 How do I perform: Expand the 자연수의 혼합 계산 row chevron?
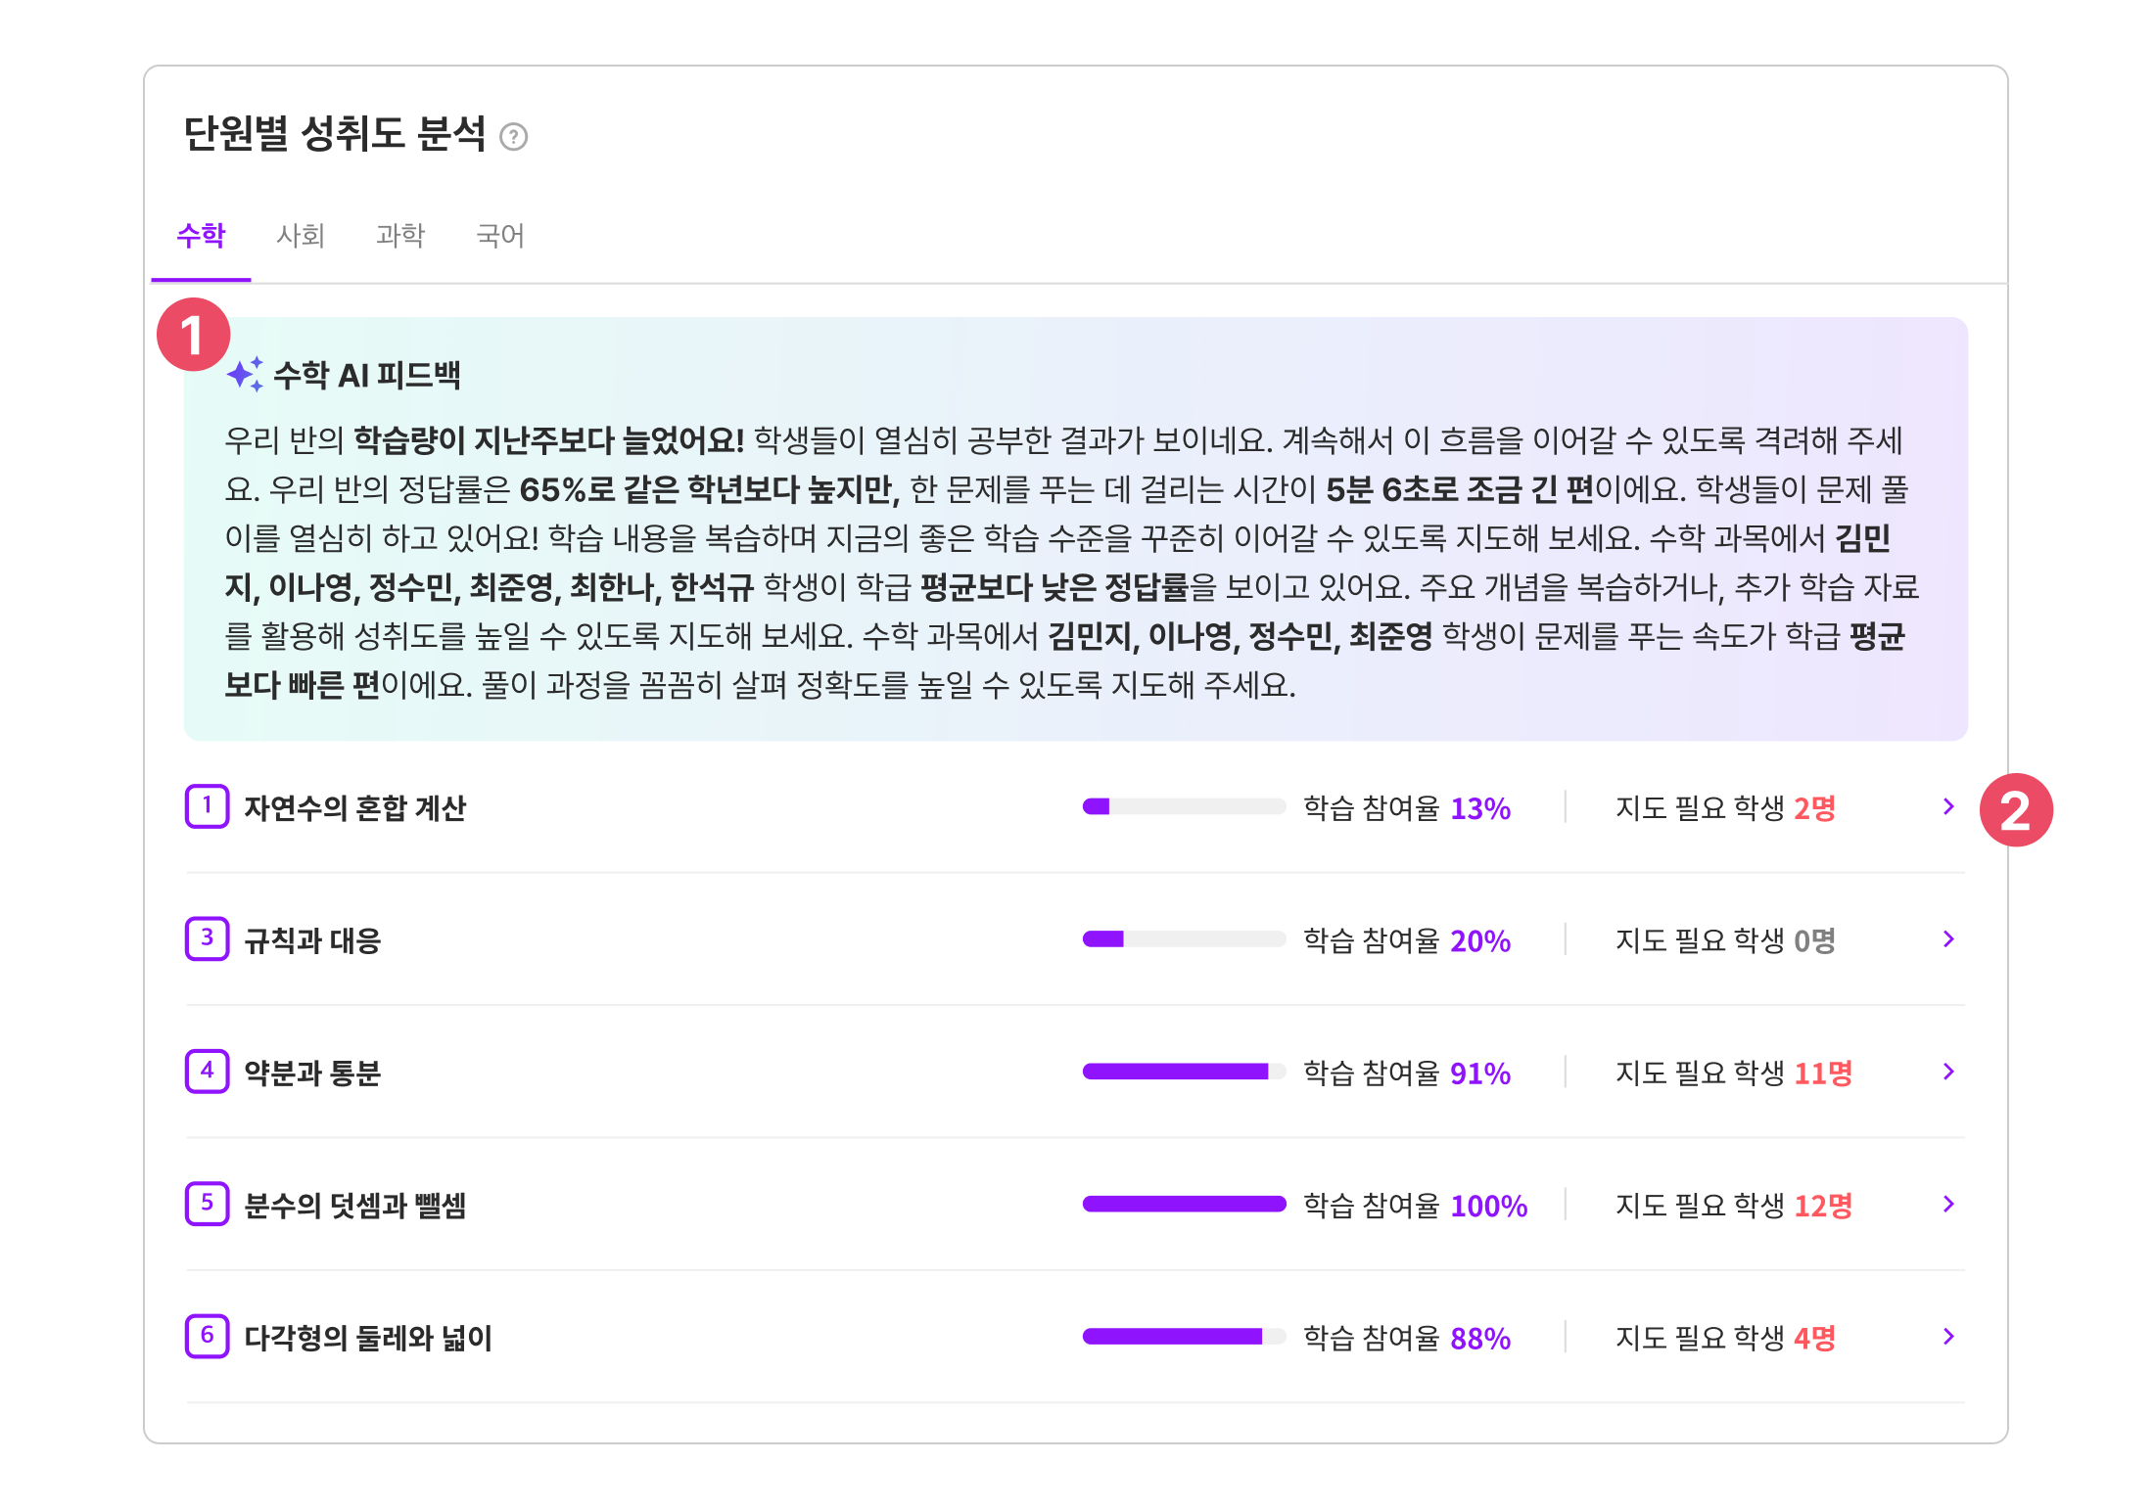click(1948, 806)
